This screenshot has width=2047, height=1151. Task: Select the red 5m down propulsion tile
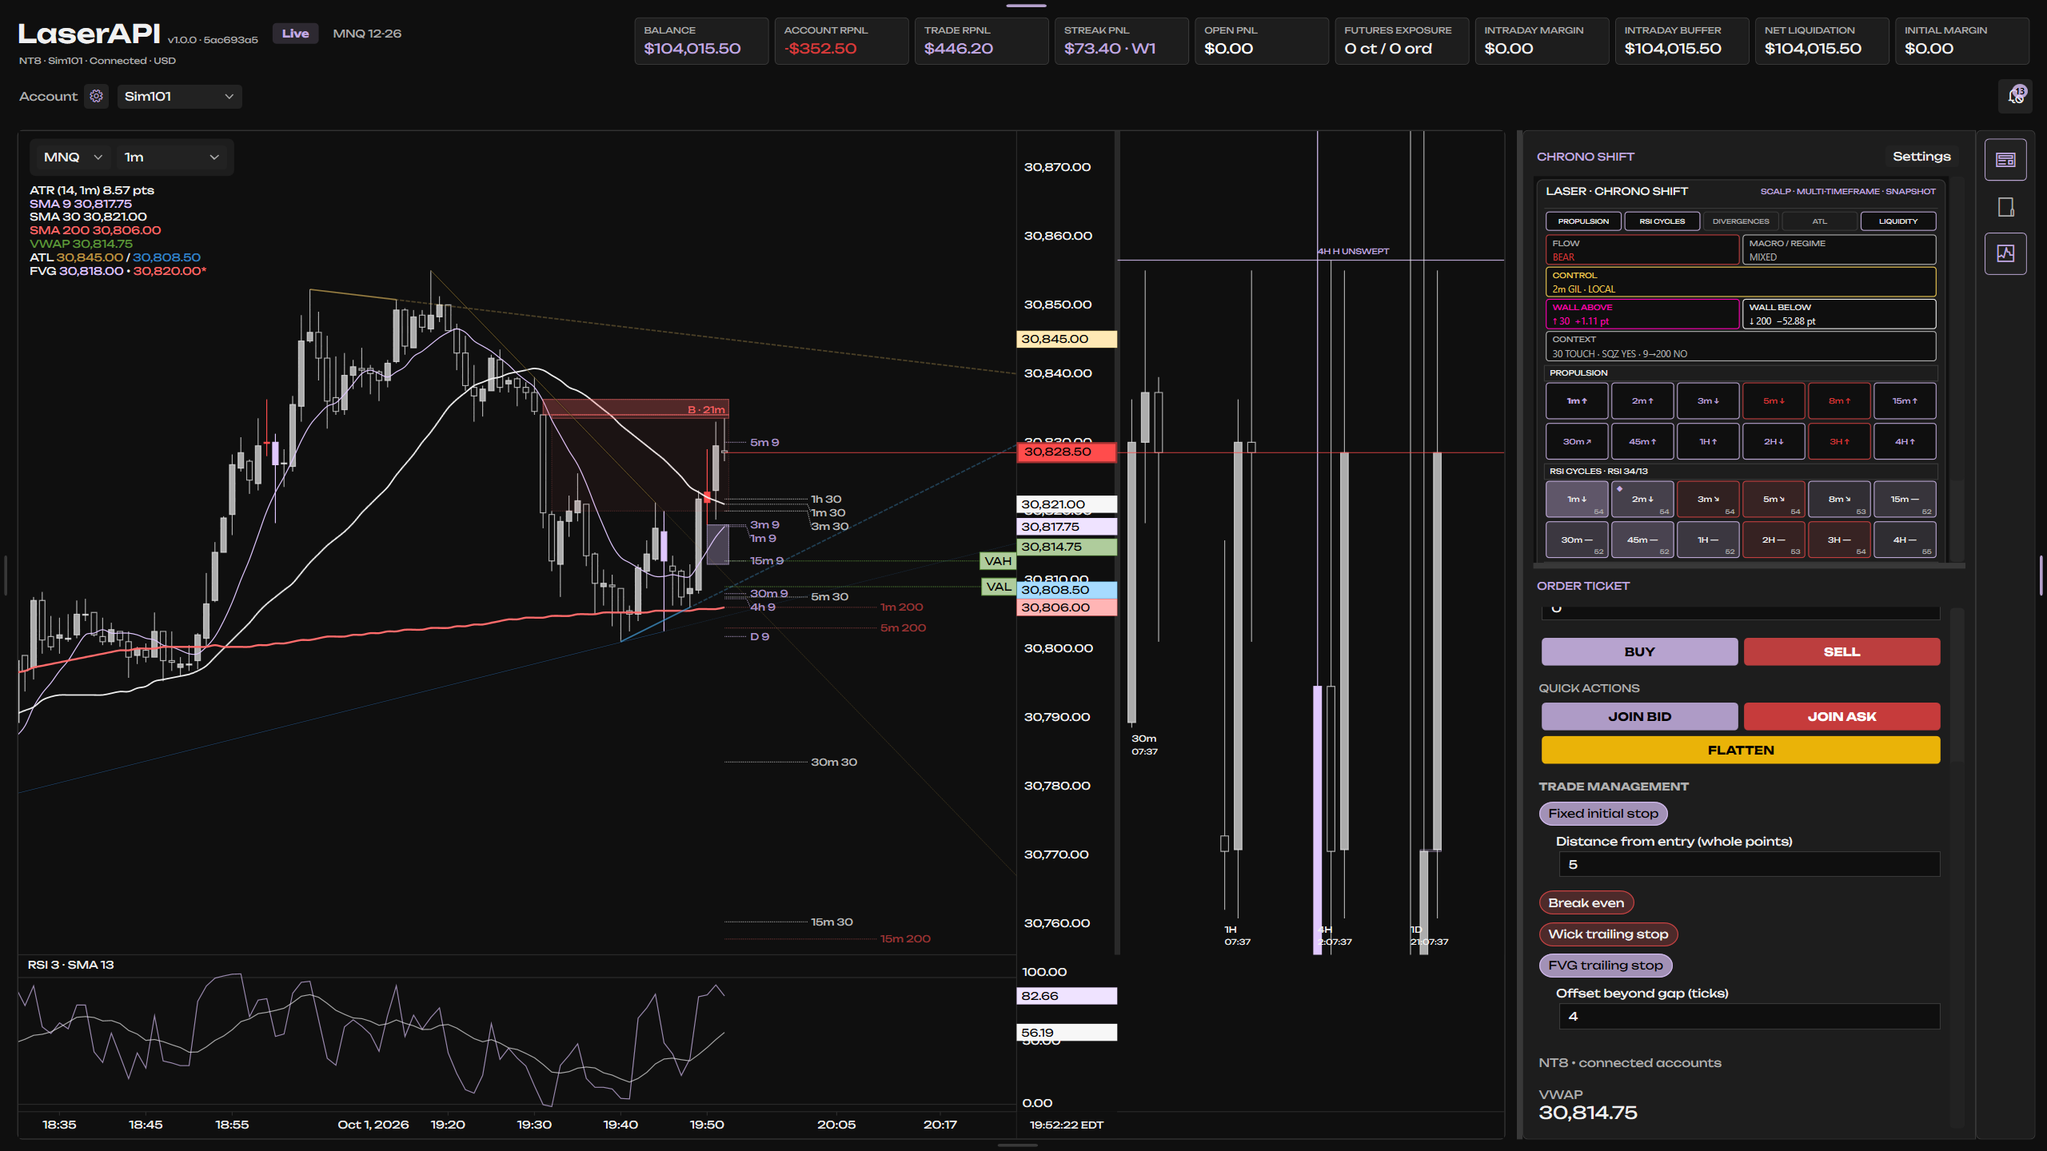(x=1774, y=401)
